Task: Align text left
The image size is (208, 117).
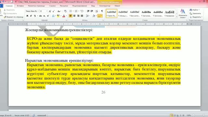Action: [x=71, y=16]
